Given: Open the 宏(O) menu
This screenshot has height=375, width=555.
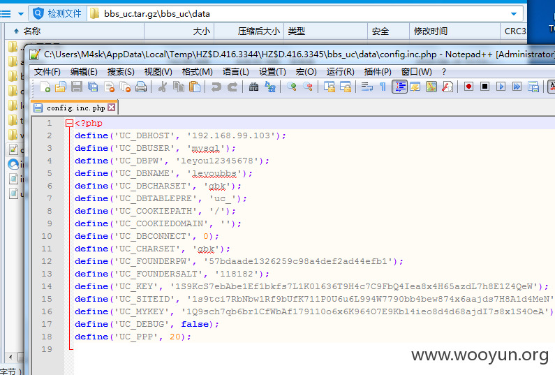Looking at the screenshot, I should tap(306, 72).
